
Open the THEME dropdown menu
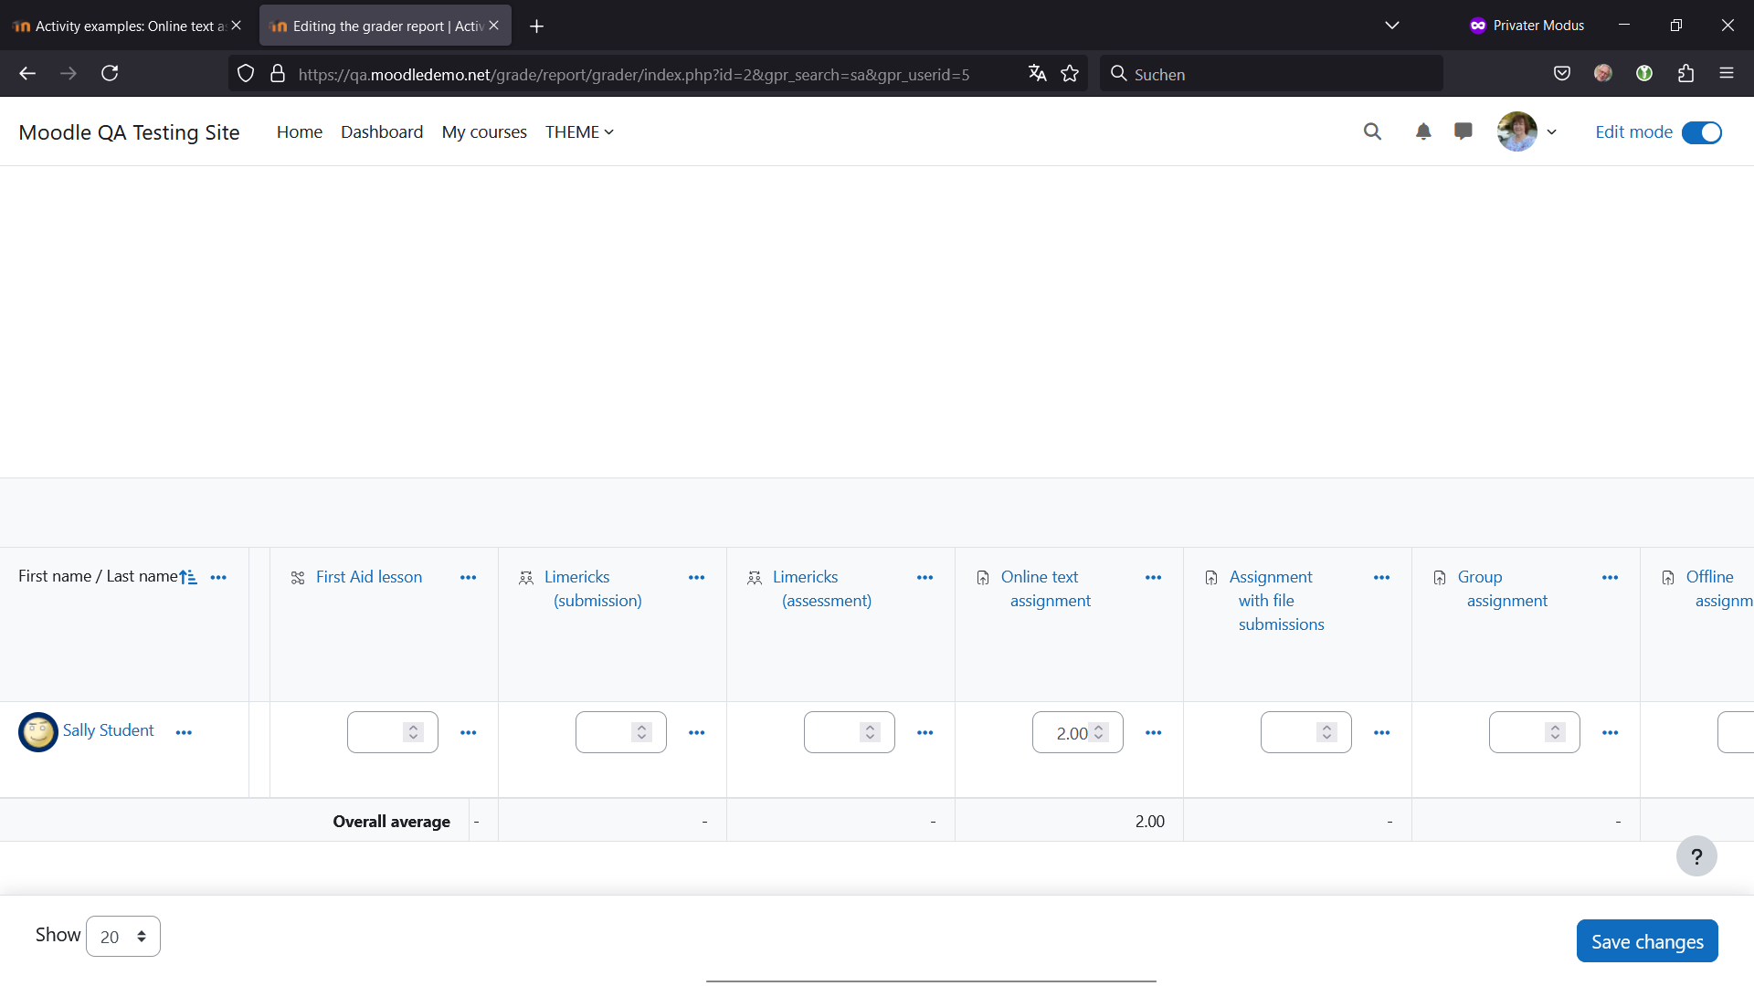[x=579, y=132]
